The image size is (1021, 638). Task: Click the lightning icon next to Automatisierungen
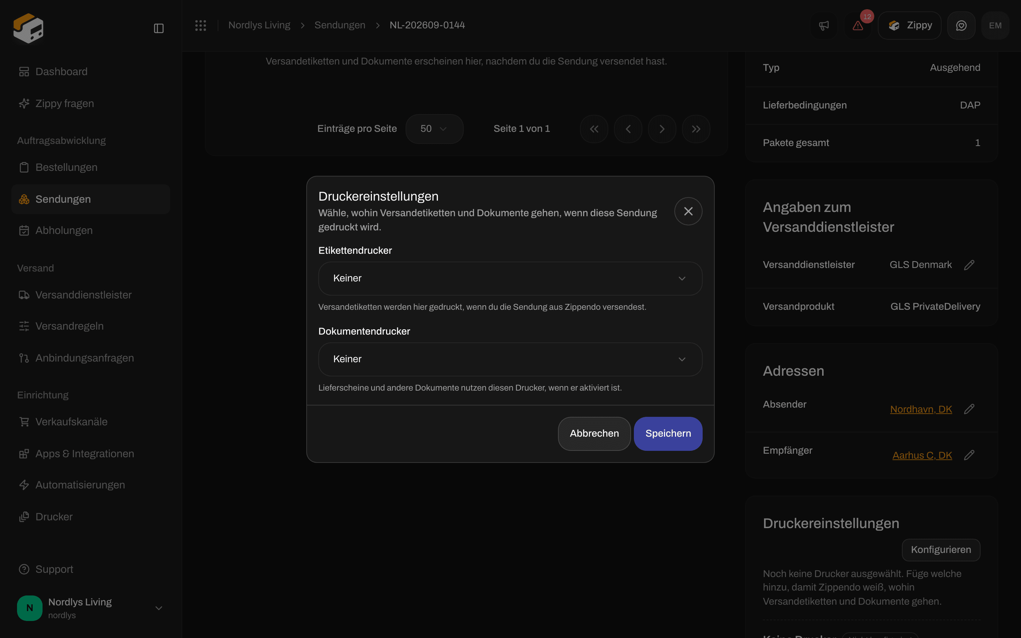(24, 485)
